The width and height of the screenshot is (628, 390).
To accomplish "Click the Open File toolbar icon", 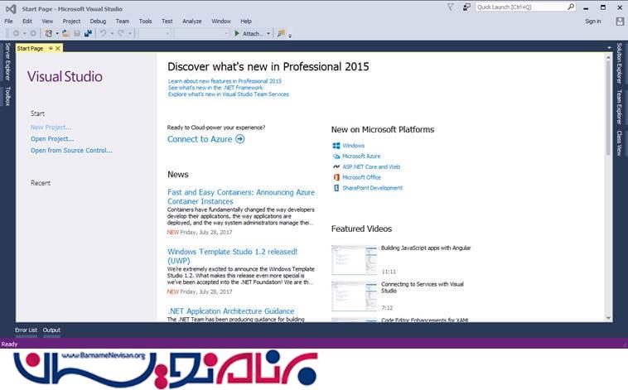I will (65, 34).
